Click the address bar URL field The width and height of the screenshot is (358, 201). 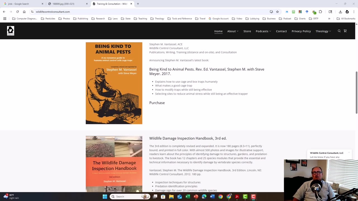pyautogui.click(x=151, y=12)
